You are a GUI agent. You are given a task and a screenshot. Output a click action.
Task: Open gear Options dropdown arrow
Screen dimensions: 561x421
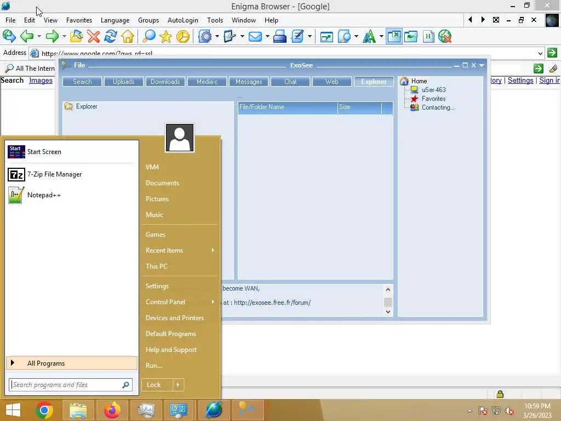click(x=217, y=36)
